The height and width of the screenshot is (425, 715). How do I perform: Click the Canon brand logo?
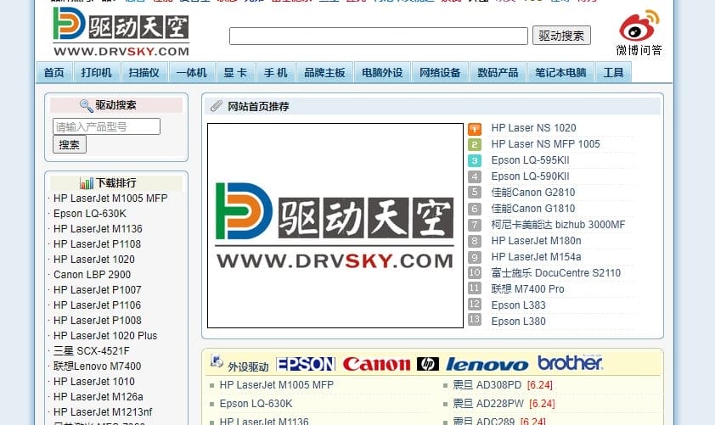(377, 364)
